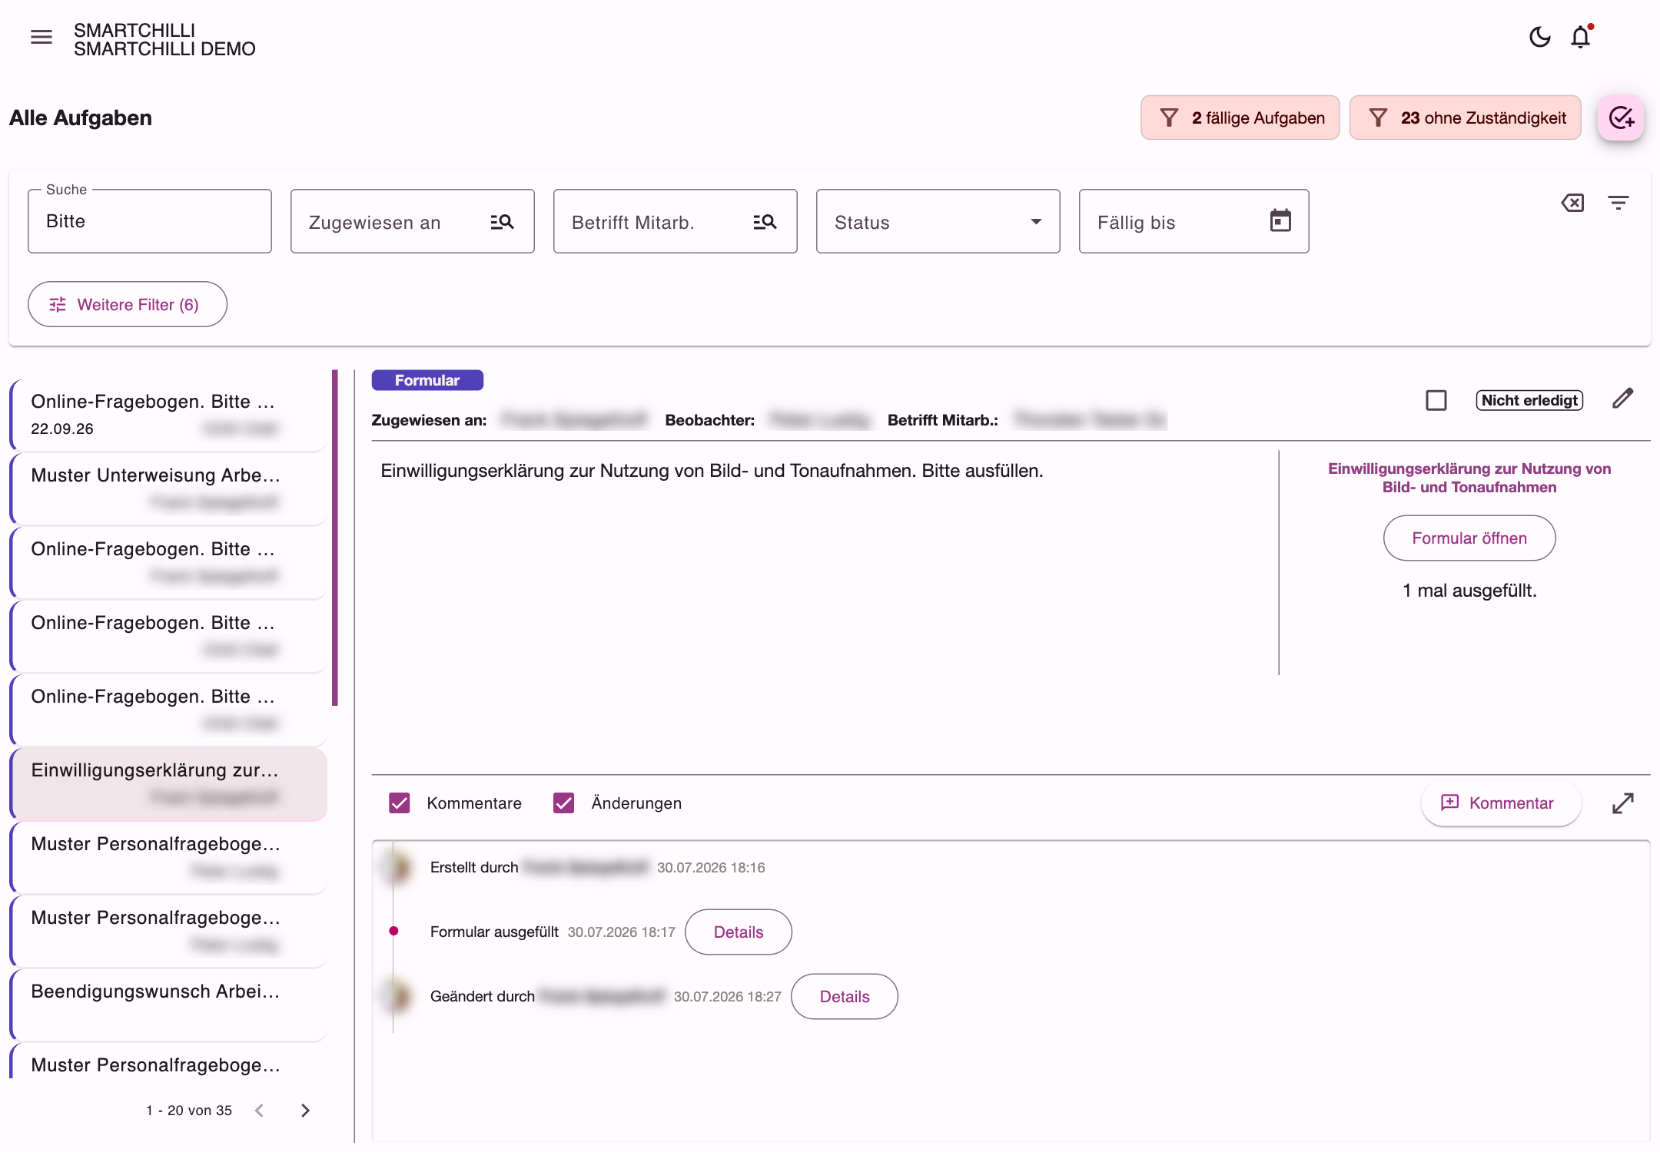Toggle dark mode moon icon
1660x1152 pixels.
click(x=1539, y=37)
